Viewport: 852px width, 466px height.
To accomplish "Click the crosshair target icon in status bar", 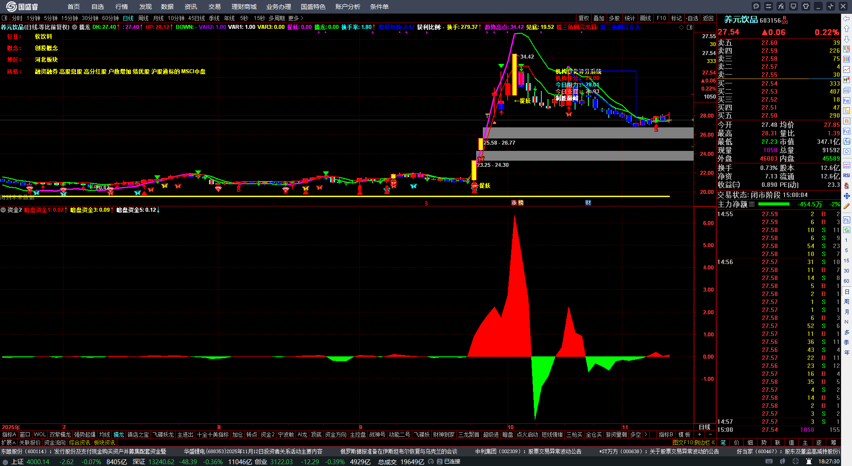I will point(796,462).
